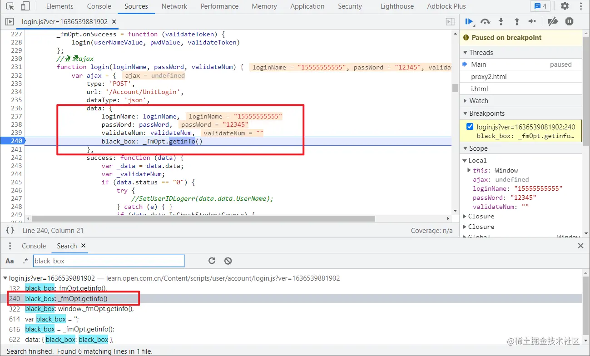Clear the search results
Screen dimensions: 590x356
click(x=228, y=261)
